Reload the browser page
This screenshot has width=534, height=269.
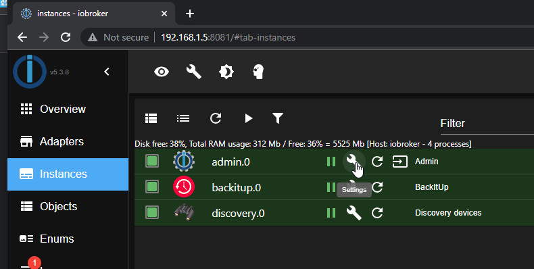pos(66,37)
